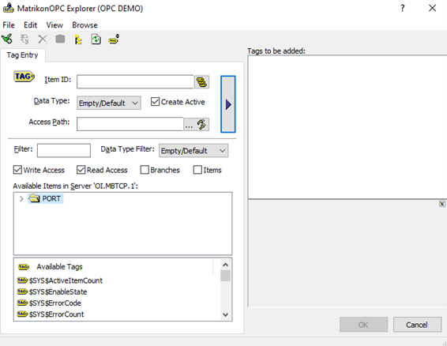
Task: Click the grayed clipboard paste toolbar icon
Action: point(60,39)
